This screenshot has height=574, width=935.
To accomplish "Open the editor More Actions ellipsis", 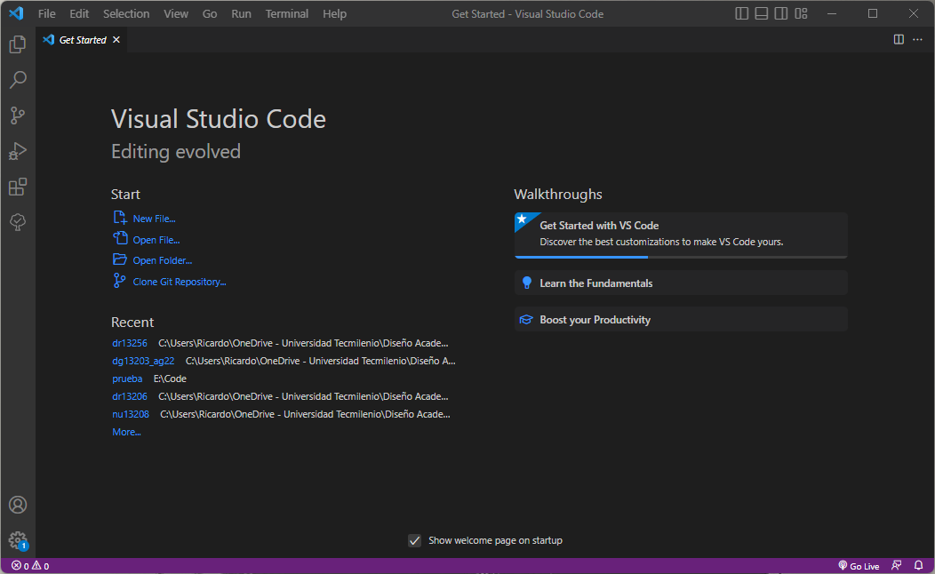I will (918, 39).
